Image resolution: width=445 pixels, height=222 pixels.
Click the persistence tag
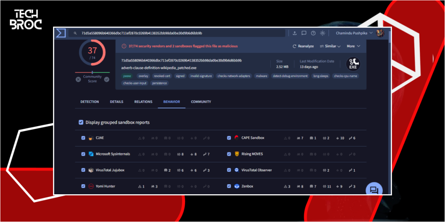(x=160, y=83)
